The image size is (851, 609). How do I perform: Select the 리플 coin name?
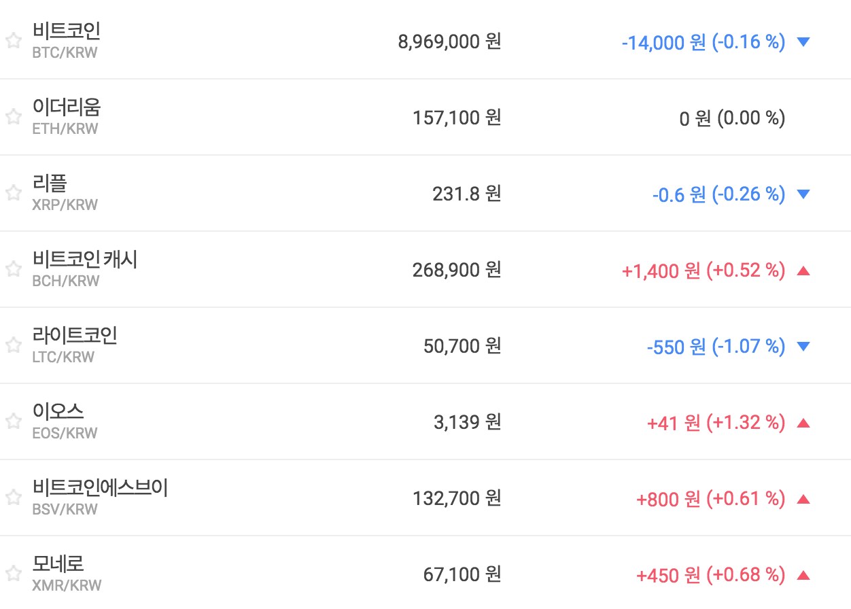50,184
